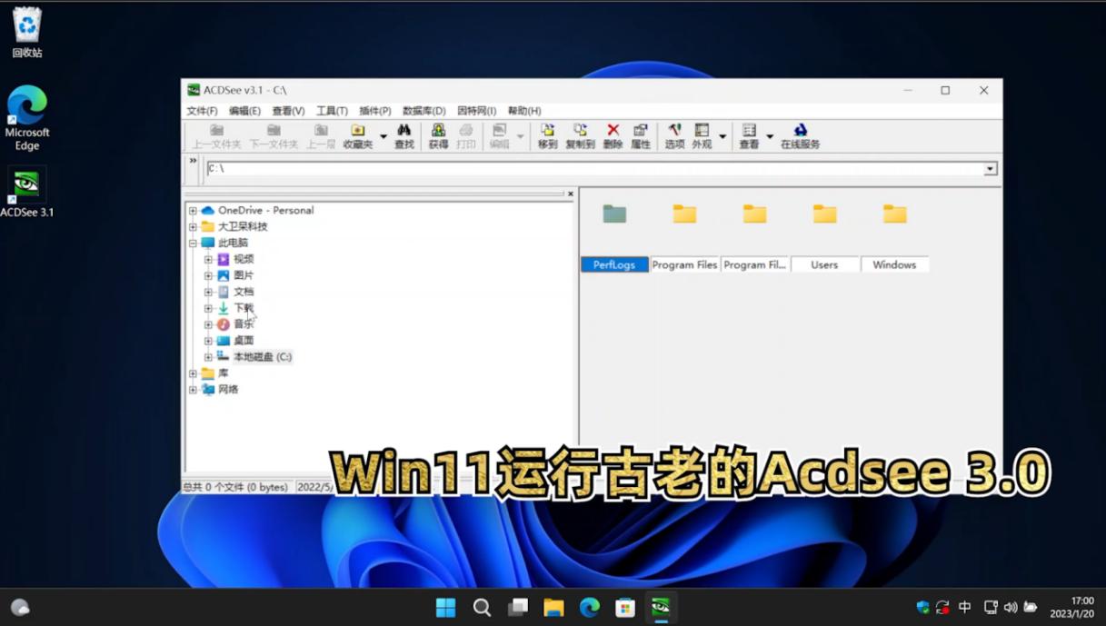Expand the 此电脑 tree node
This screenshot has width=1106, height=626.
pos(192,243)
